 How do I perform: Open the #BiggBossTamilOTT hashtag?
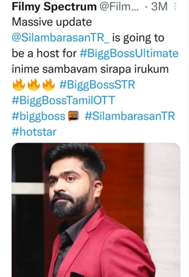63,100
